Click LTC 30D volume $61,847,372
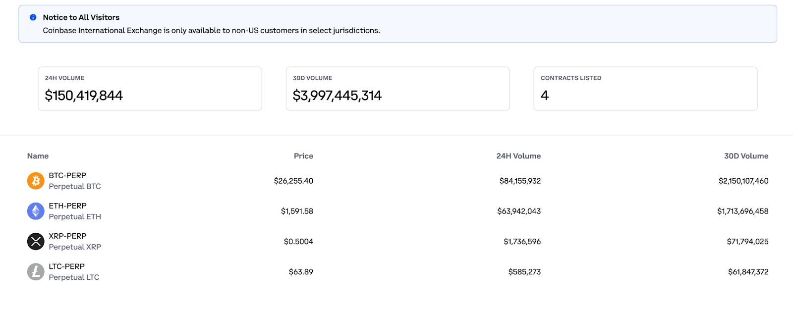 (748, 271)
